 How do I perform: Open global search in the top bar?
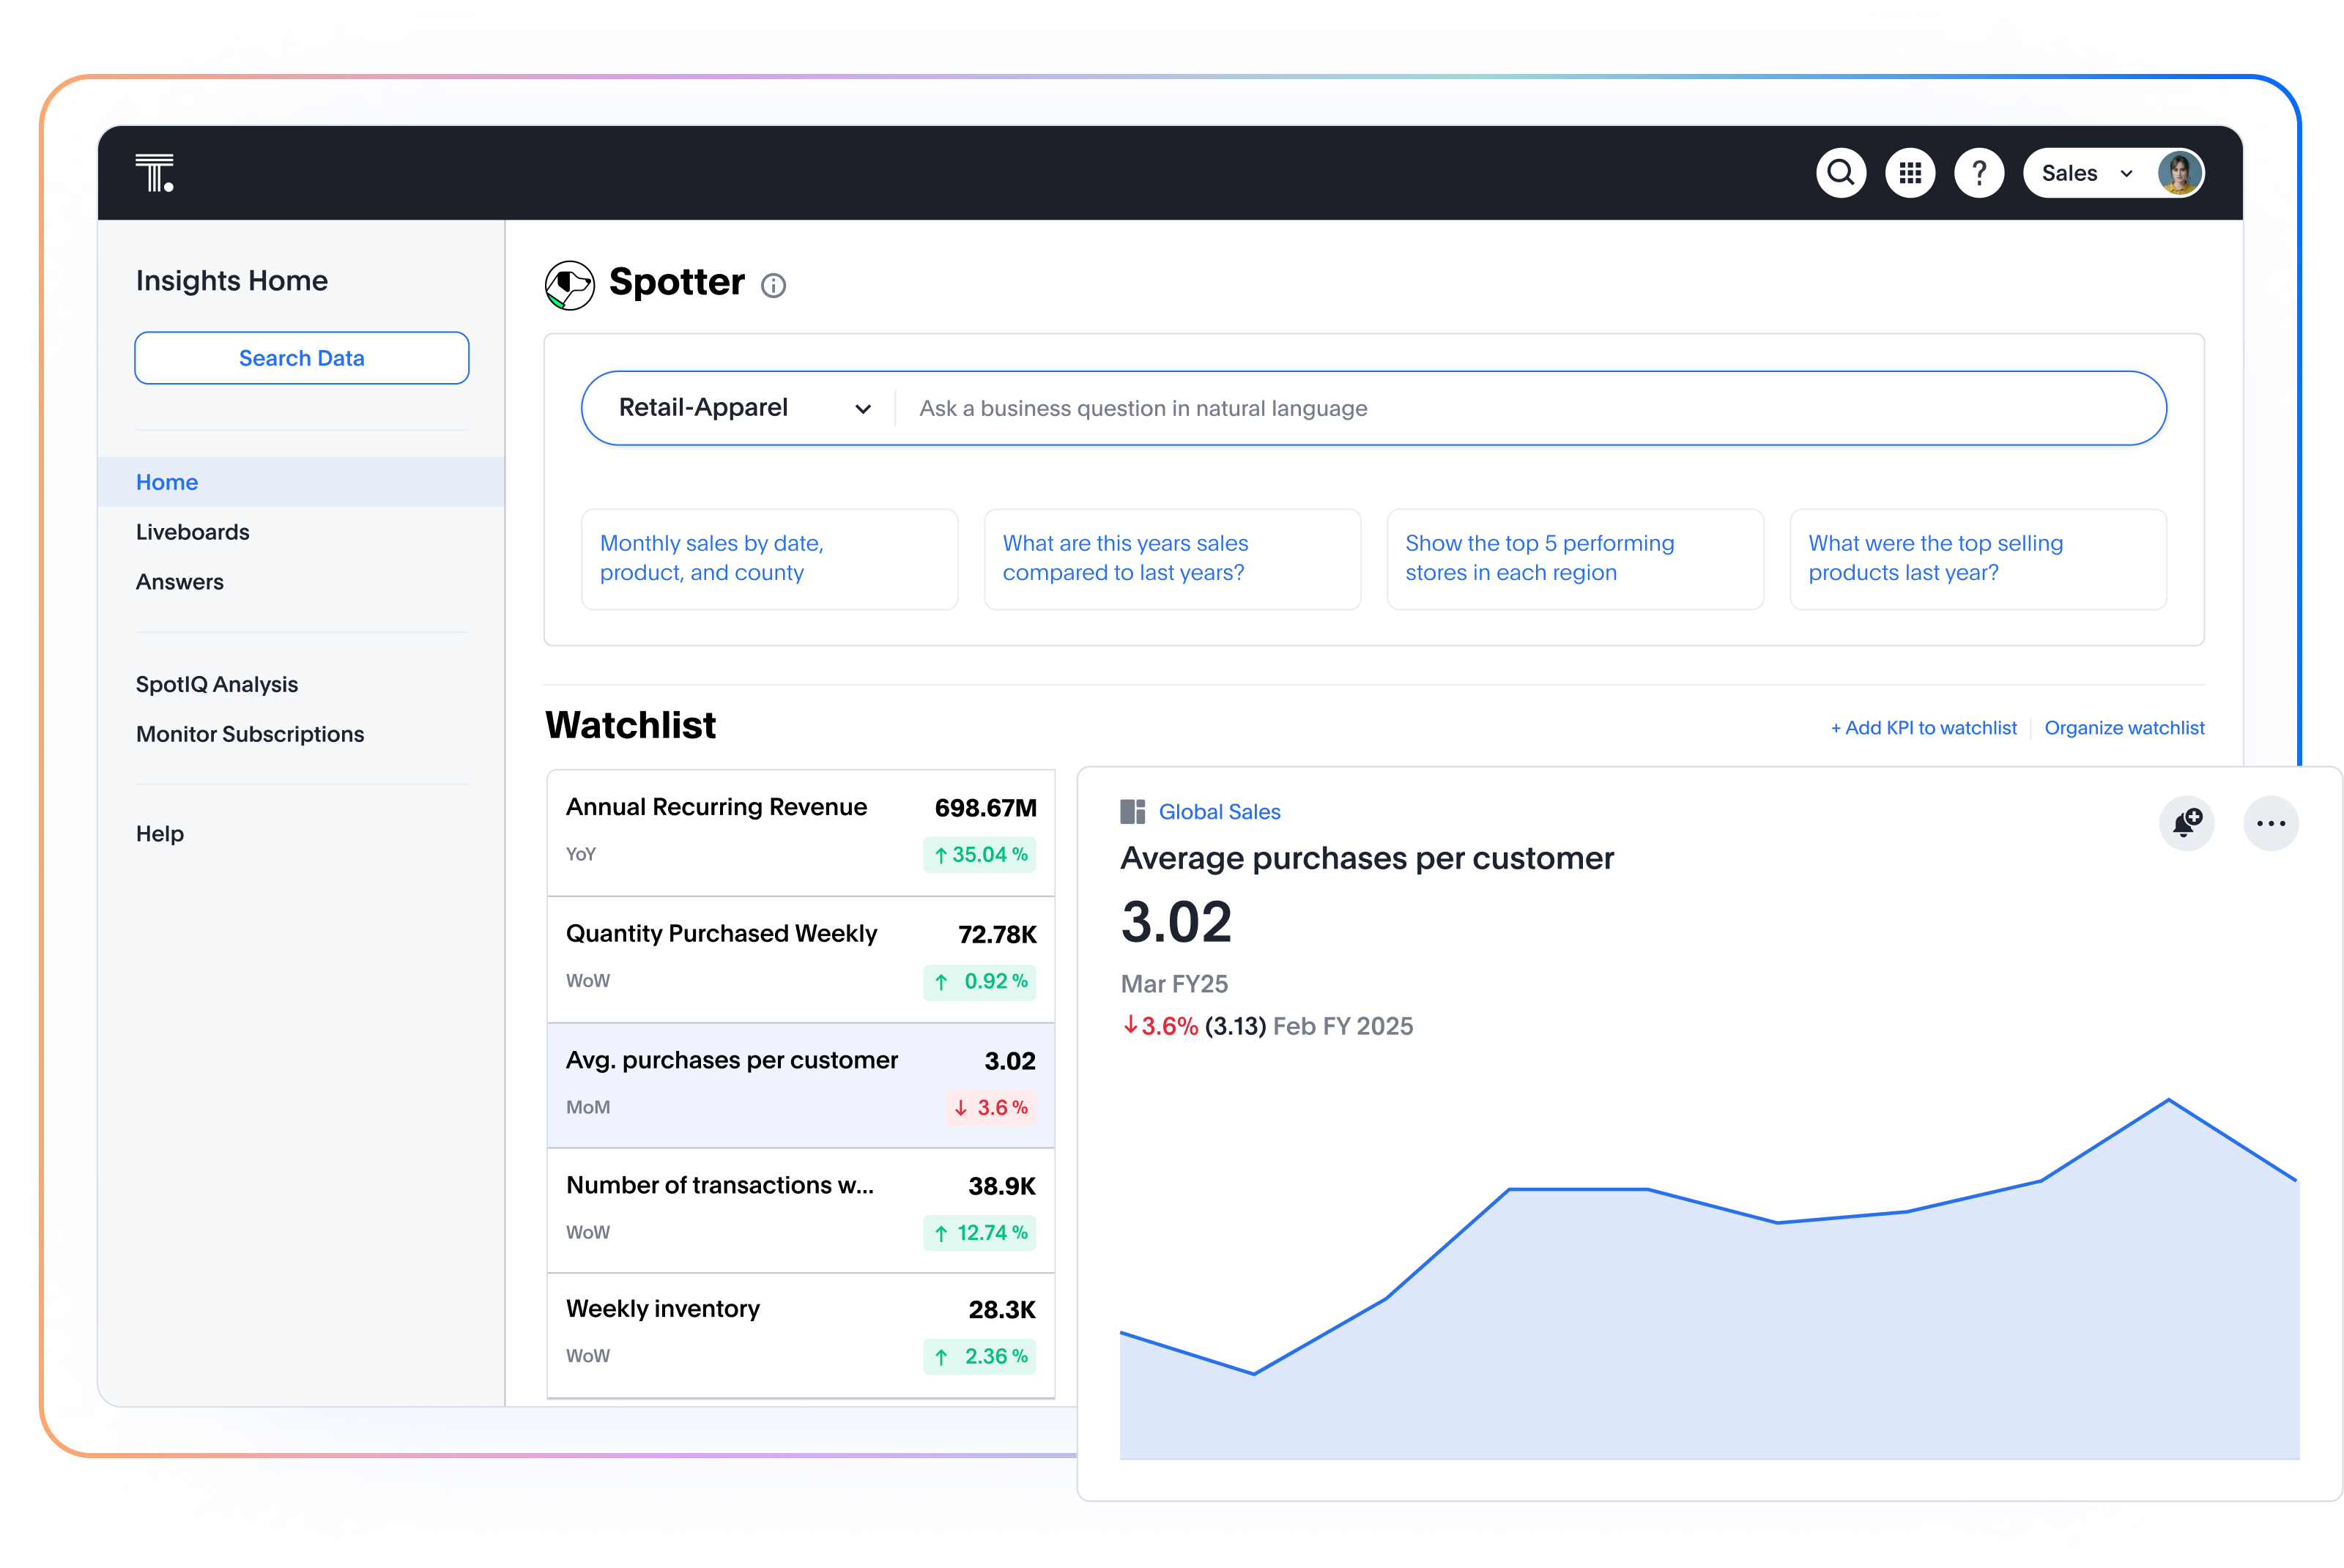click(1841, 172)
